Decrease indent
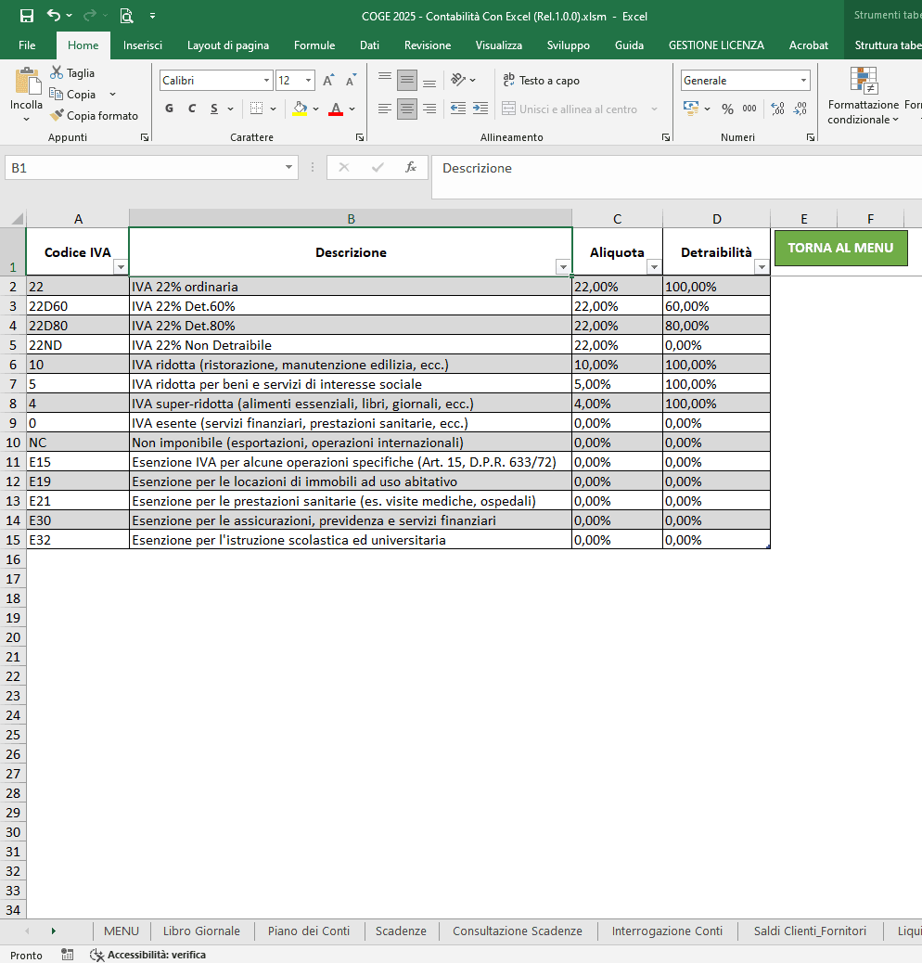Viewport: 922px width, 963px height. tap(458, 109)
